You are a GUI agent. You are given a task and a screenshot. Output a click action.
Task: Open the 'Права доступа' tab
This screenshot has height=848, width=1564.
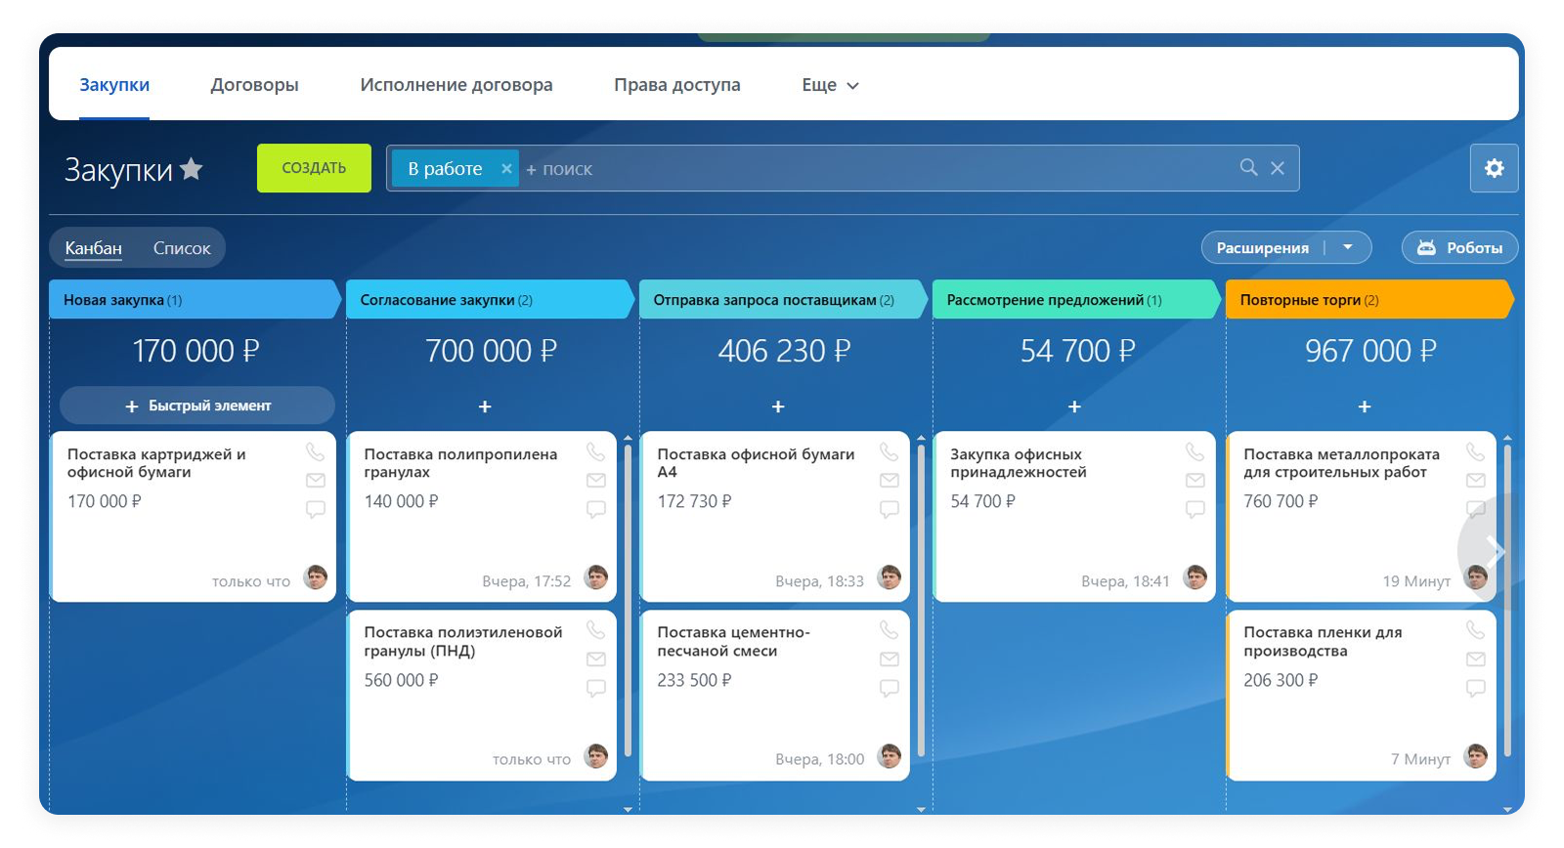[677, 85]
